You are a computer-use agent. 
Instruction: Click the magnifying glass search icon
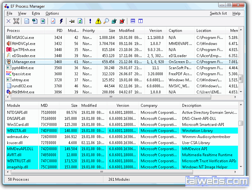pos(106,21)
